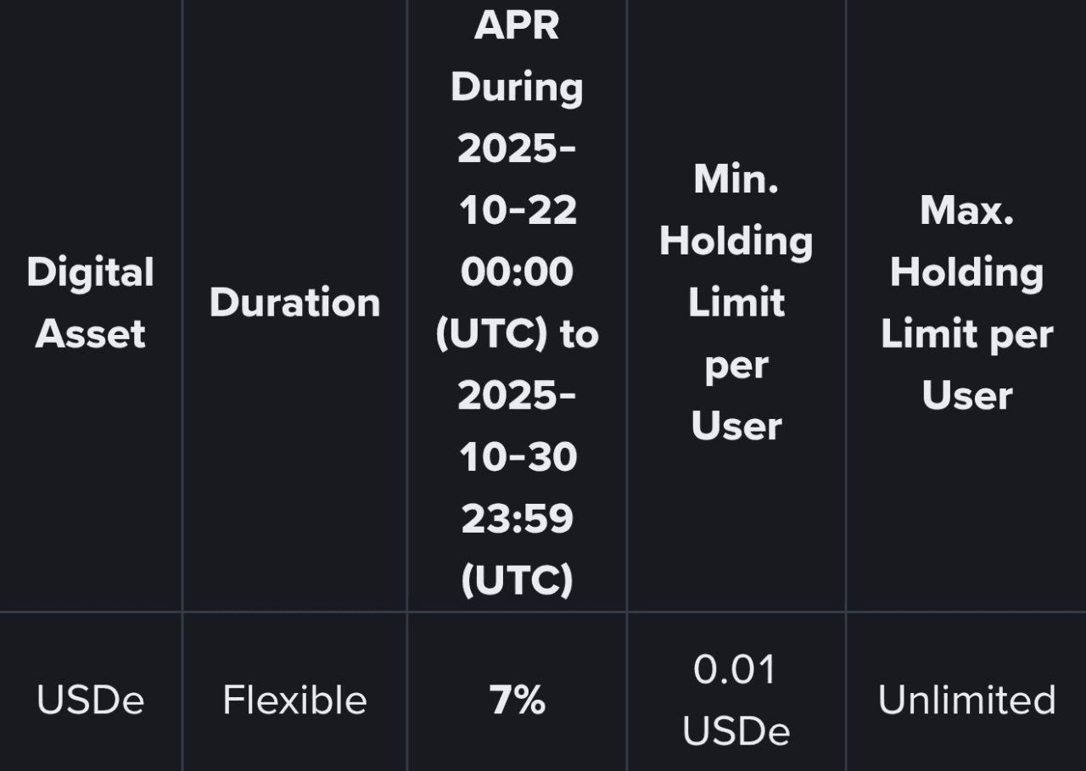Viewport: 1086px width, 771px height.
Task: Click the "APR" word in header
Action: tap(517, 25)
